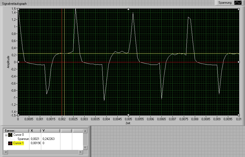Click the y-axis tick label 1
This screenshot has width=245, height=157.
click(15, 27)
